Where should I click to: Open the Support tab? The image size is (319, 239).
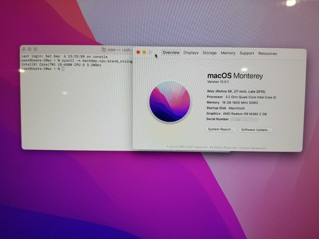pos(246,53)
